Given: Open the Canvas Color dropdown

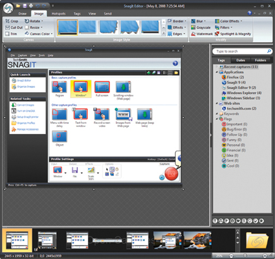Looking at the screenshot, I should (39, 33).
